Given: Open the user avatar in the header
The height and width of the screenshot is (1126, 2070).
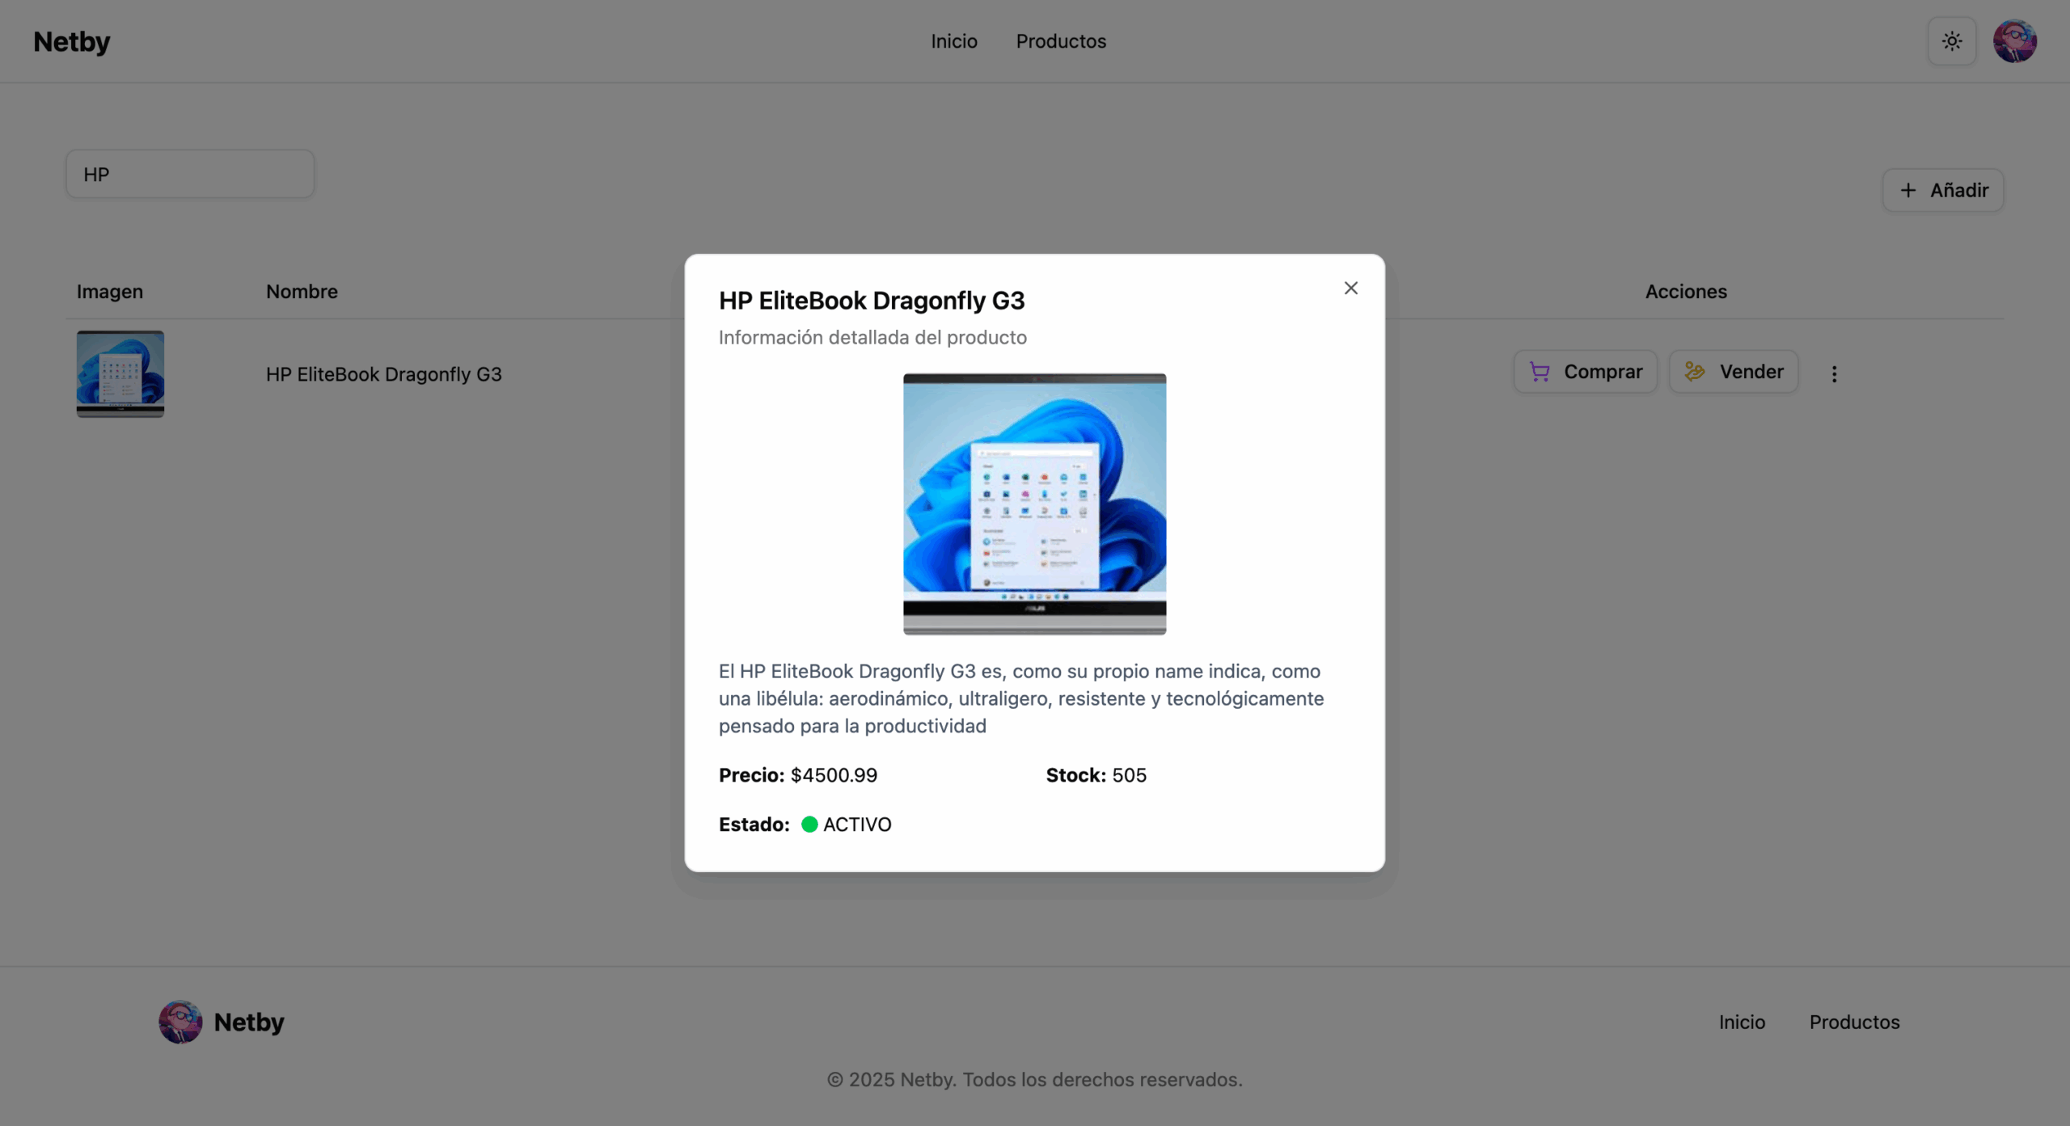Looking at the screenshot, I should (x=2014, y=41).
